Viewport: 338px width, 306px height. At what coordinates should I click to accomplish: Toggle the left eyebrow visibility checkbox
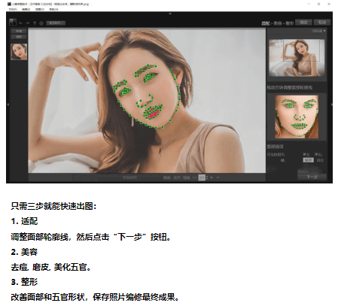pos(304,154)
